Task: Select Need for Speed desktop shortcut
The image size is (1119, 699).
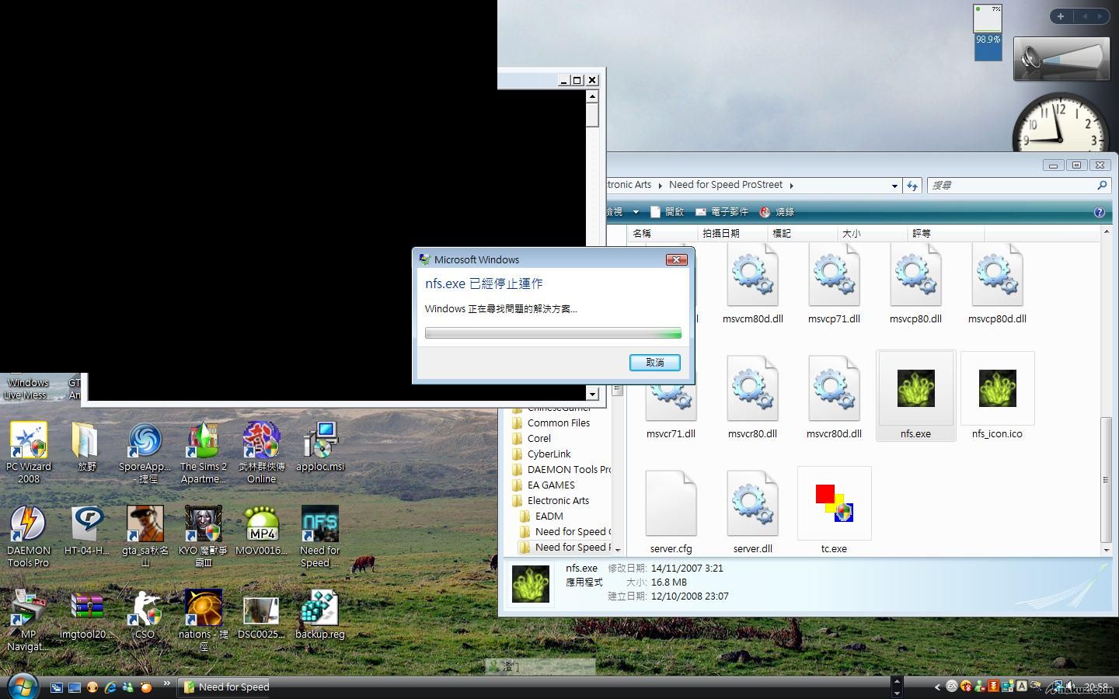Action: point(320,536)
